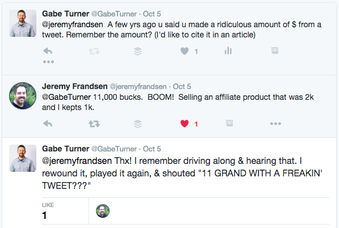Screen dimensions: 339x228
Task: Unlike Jeremy Frandsen's tweet red heart
Action: click(x=185, y=124)
